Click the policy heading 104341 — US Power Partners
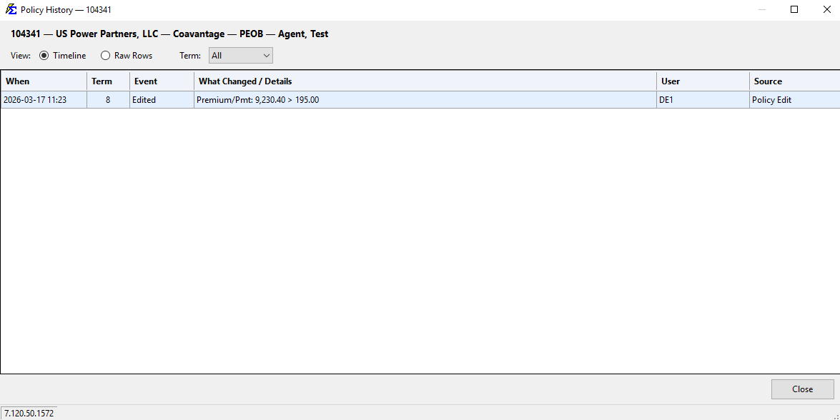Image resolution: width=840 pixels, height=420 pixels. point(169,34)
